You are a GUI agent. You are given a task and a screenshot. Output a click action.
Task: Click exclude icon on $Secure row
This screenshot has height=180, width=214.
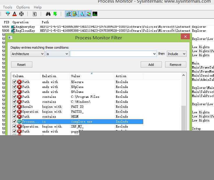tap(20, 82)
